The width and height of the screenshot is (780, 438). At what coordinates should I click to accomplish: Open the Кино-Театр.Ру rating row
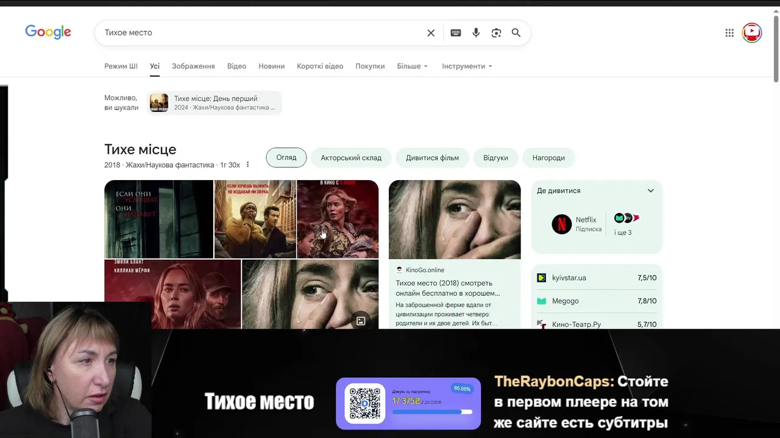[x=597, y=324]
